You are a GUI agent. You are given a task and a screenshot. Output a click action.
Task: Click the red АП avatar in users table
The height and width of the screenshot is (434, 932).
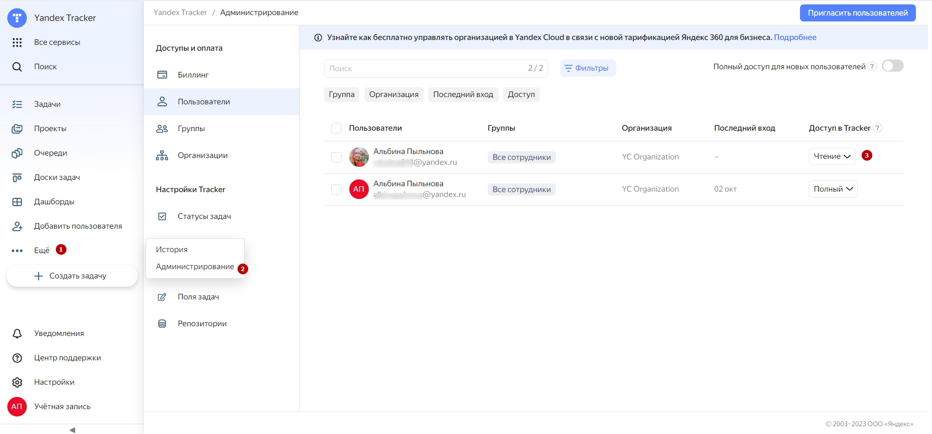click(359, 189)
